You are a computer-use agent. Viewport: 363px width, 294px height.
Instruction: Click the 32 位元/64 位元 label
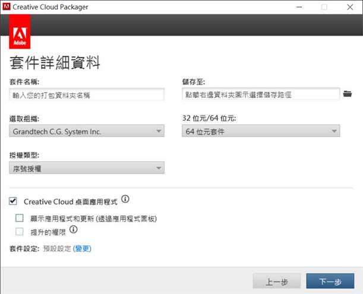pos(209,118)
